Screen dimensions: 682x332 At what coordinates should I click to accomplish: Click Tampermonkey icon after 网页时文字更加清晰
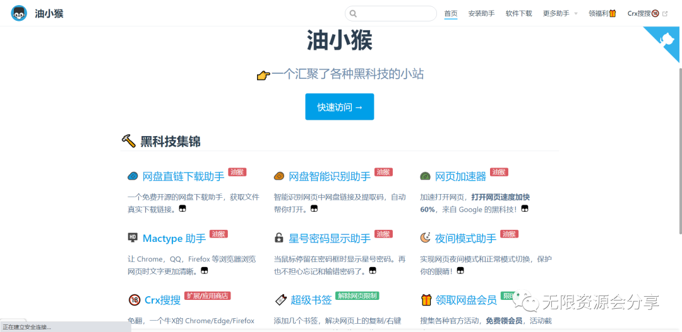(205, 270)
